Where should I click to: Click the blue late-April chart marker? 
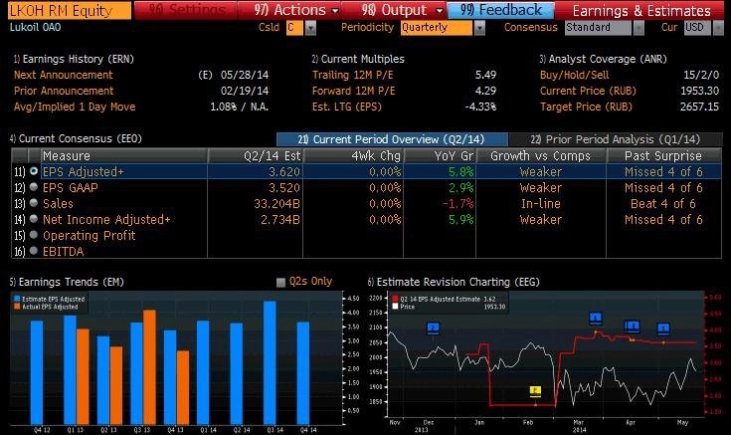point(663,329)
